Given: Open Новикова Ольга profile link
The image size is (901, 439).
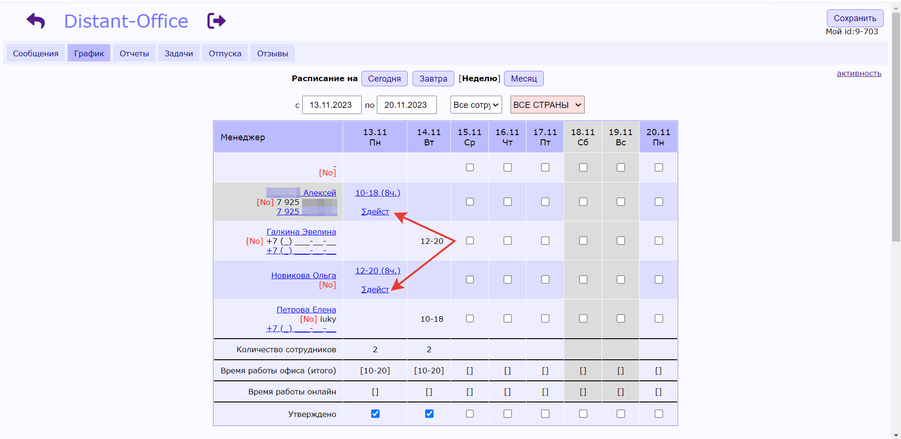Looking at the screenshot, I should tap(304, 275).
